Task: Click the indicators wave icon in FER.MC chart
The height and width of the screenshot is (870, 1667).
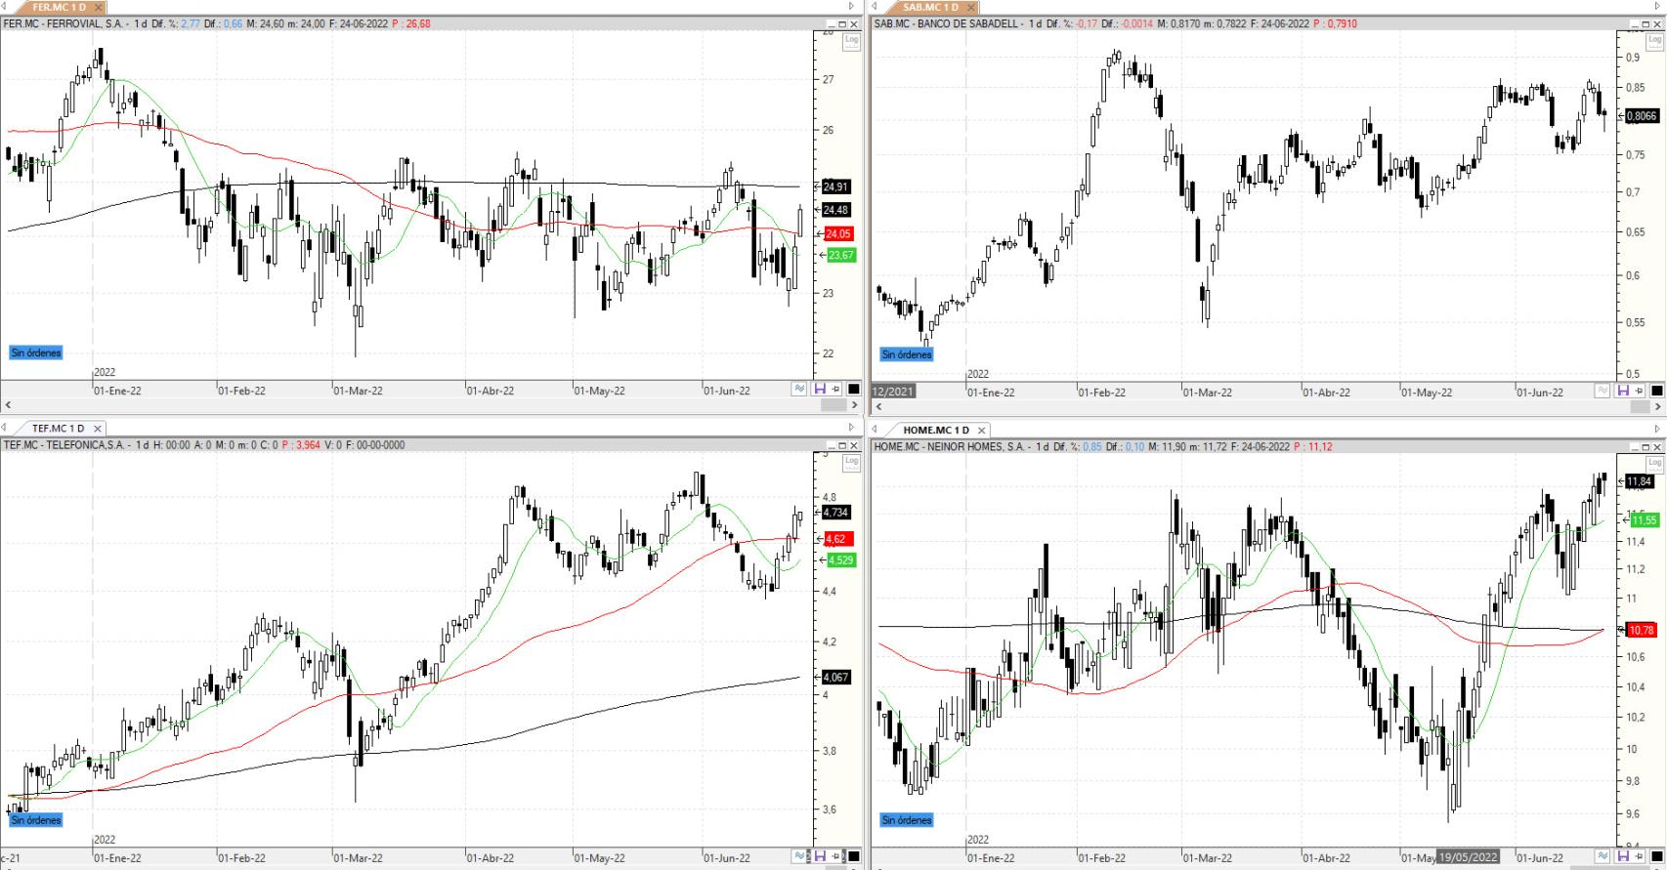Action: pos(799,389)
